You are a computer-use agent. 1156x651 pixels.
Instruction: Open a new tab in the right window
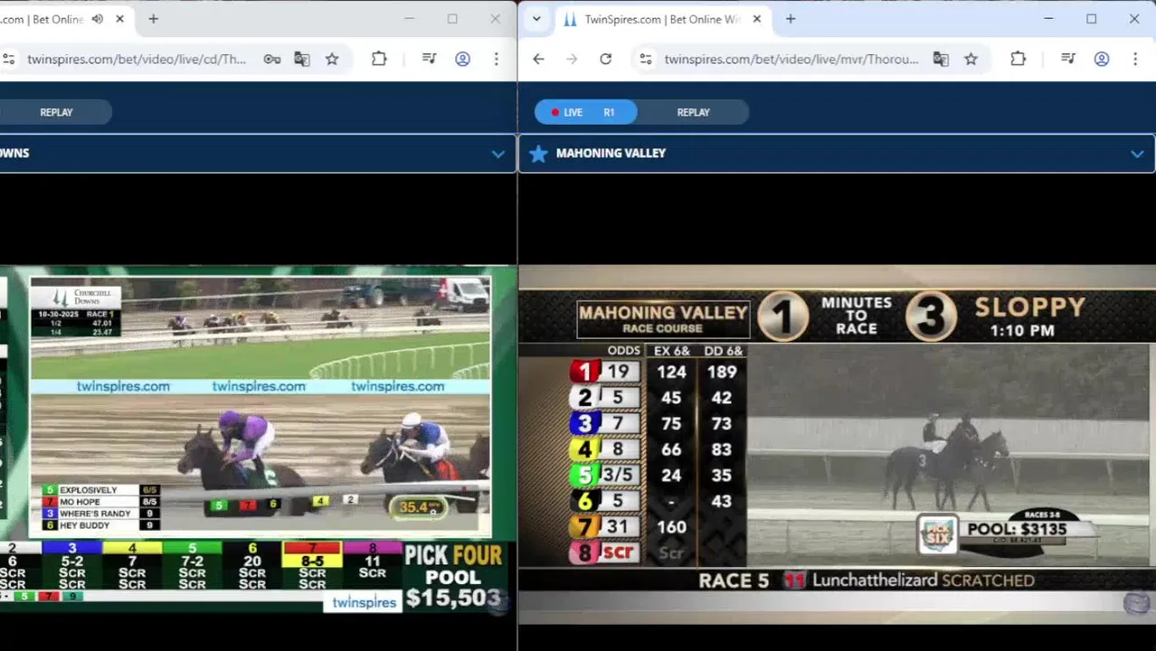coord(790,19)
